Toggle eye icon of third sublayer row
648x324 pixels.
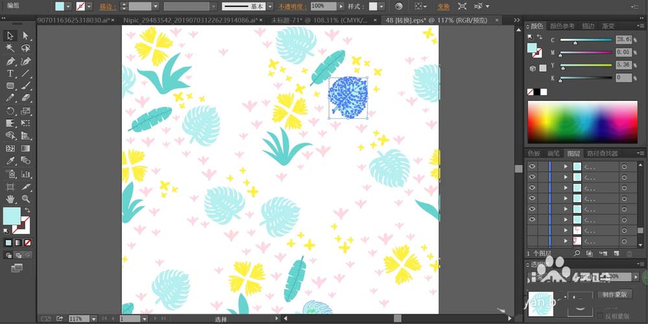point(532,188)
